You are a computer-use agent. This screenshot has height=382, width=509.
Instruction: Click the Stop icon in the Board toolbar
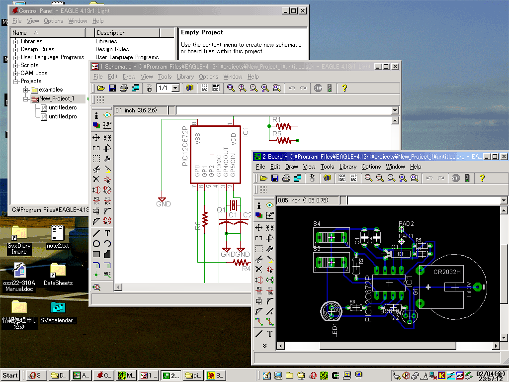coord(456,178)
